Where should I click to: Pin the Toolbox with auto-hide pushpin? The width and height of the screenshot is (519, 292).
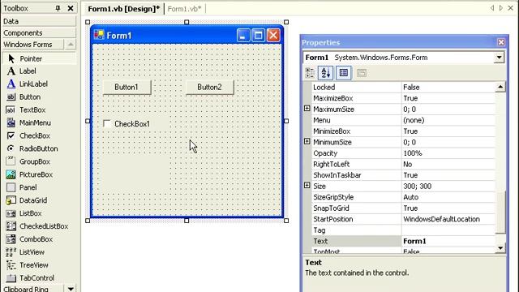(58, 8)
